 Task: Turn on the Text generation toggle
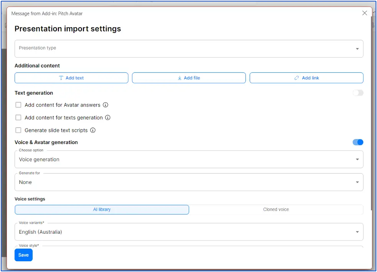358,93
